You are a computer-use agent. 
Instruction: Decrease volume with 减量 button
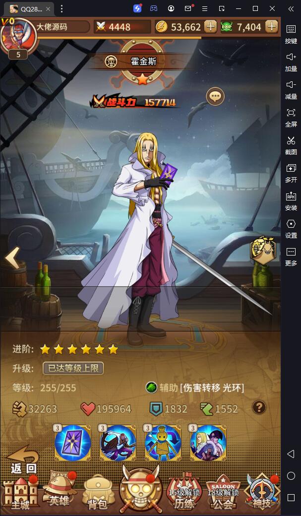[291, 89]
